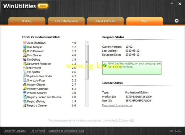Screen dimensions: 185x135
Task: Click the module list scroll down arrow
Action: [87, 105]
